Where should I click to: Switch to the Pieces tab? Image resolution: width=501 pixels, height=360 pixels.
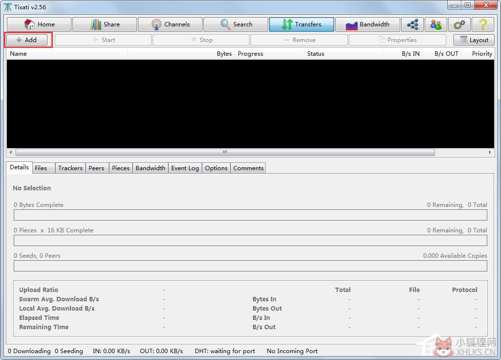click(121, 168)
